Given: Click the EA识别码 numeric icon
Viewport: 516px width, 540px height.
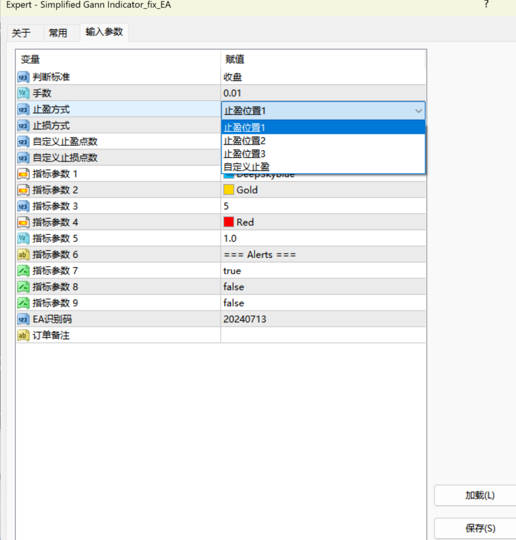Looking at the screenshot, I should tap(21, 319).
